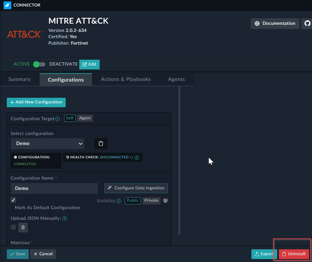Cancel the configuration changes
Viewport: 312px width, 262px height.
43,254
